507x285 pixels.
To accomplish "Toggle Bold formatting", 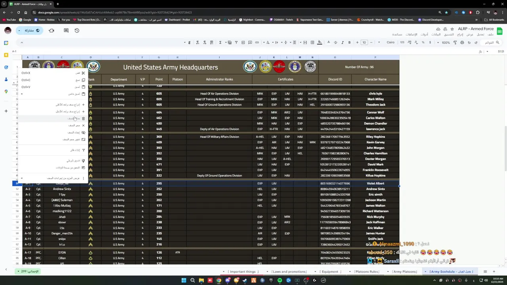I will (349, 42).
